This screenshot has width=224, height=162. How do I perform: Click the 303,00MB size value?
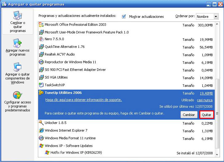tap(205, 25)
